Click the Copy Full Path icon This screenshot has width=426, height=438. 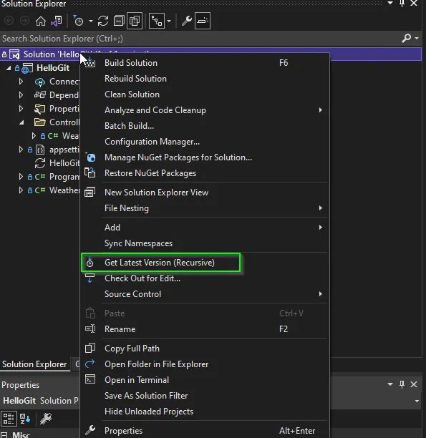point(90,348)
